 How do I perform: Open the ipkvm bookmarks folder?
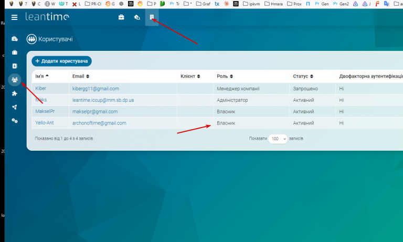251,4
